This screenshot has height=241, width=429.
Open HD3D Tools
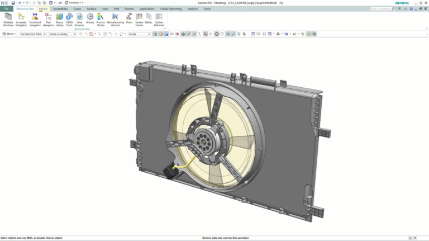[x=69, y=20]
